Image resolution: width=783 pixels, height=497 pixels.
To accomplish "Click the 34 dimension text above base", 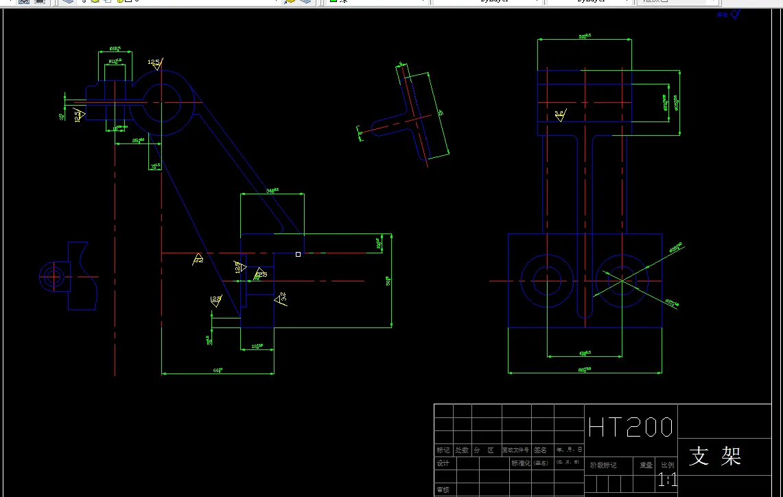I will [x=272, y=190].
